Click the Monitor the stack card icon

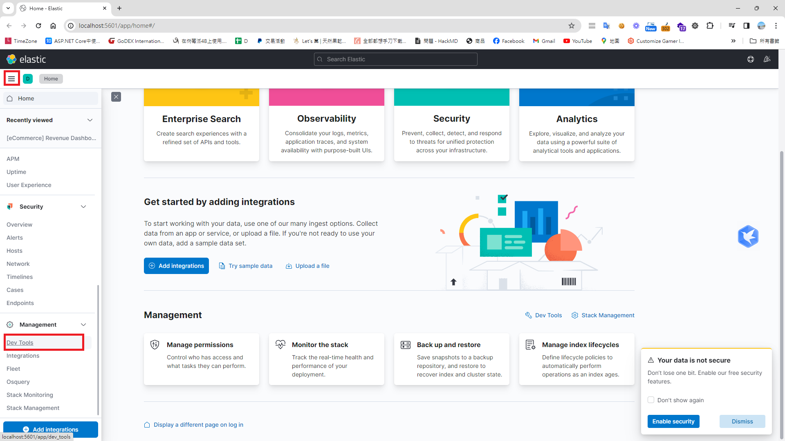click(x=280, y=344)
